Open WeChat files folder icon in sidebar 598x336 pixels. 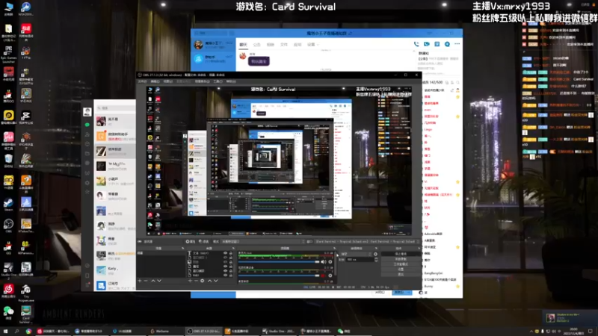pos(87,154)
